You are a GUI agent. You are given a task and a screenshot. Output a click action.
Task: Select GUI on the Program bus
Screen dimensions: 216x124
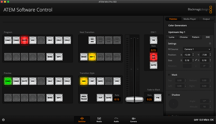[33, 40]
